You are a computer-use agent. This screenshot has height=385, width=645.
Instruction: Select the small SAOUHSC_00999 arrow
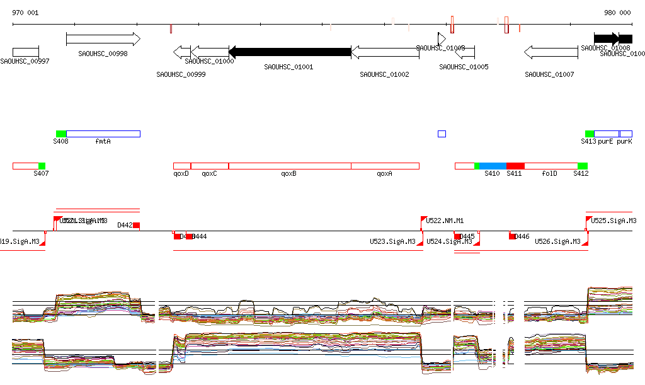(182, 52)
